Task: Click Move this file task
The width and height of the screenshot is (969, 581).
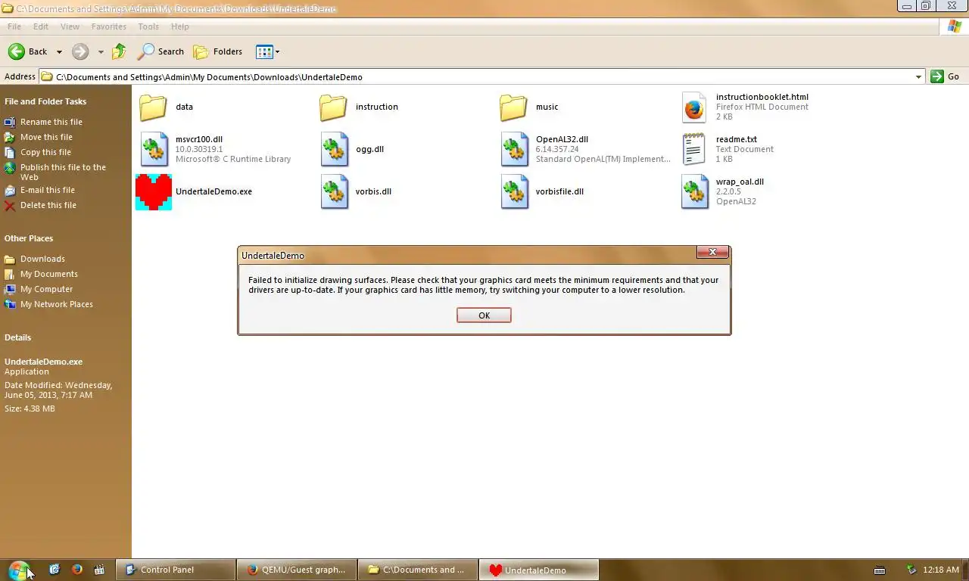Action: (46, 137)
